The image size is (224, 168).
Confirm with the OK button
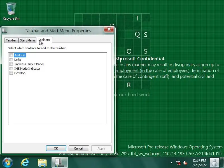[56, 148]
